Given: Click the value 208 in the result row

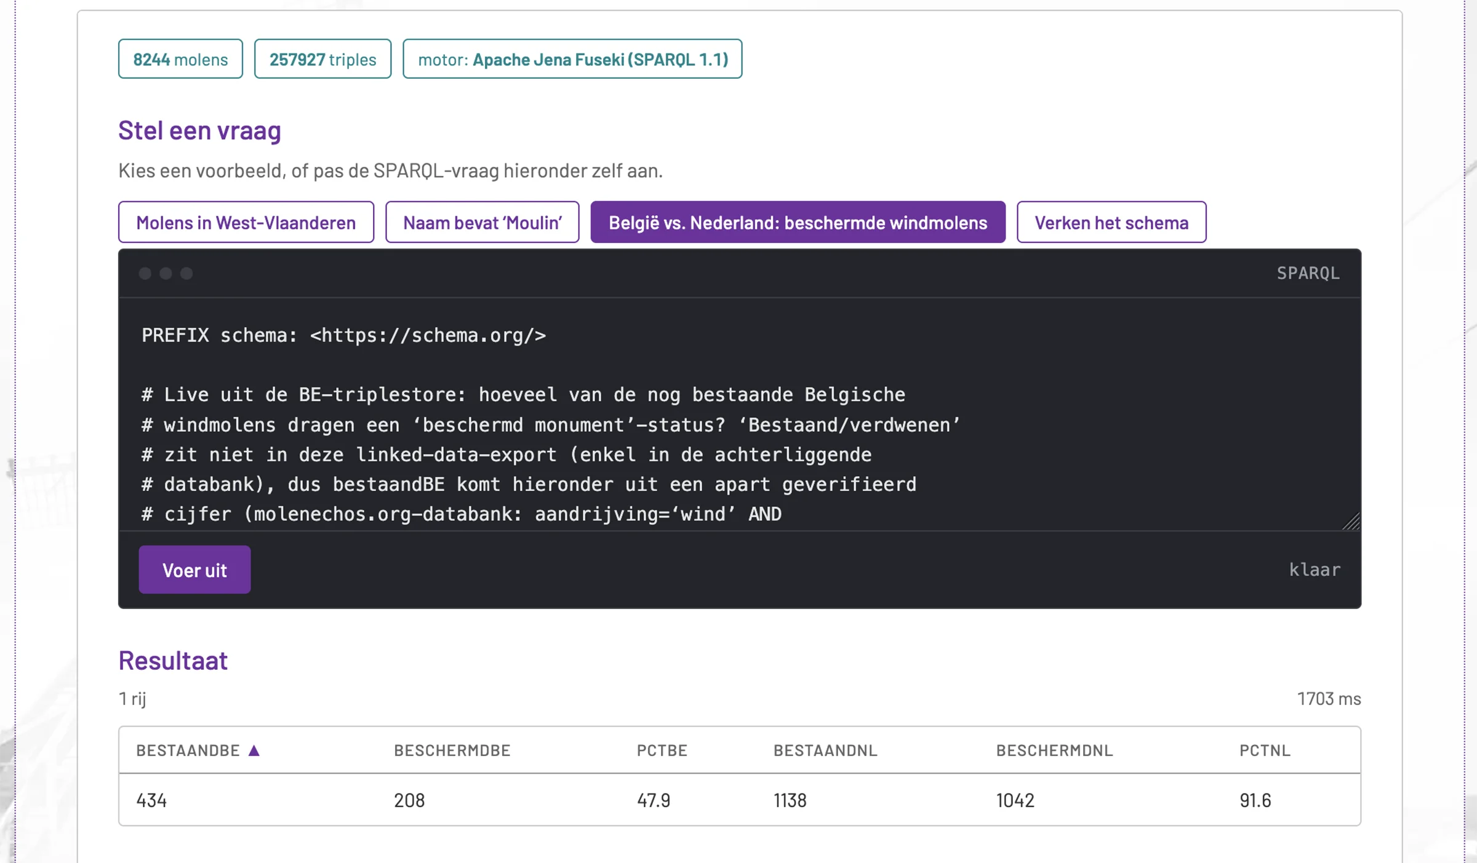Looking at the screenshot, I should (x=409, y=800).
